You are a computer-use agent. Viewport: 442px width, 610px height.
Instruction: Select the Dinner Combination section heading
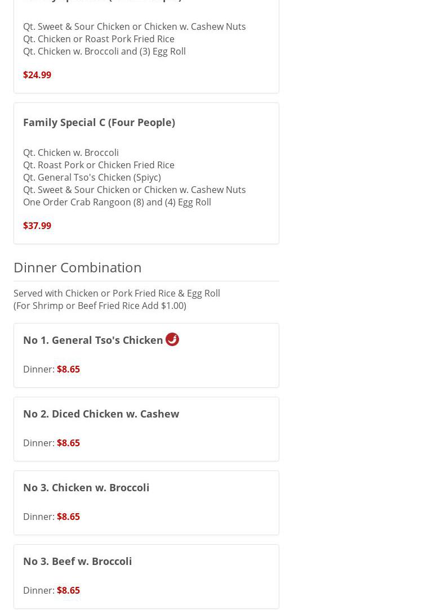click(x=78, y=267)
